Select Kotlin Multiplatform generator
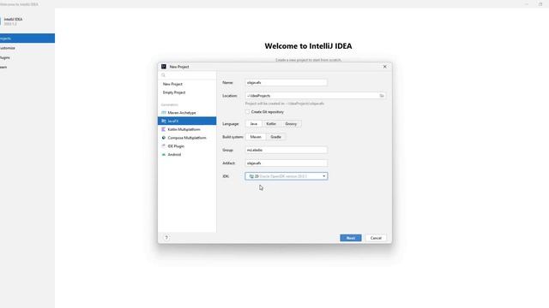Image resolution: width=549 pixels, height=308 pixels. [187, 129]
